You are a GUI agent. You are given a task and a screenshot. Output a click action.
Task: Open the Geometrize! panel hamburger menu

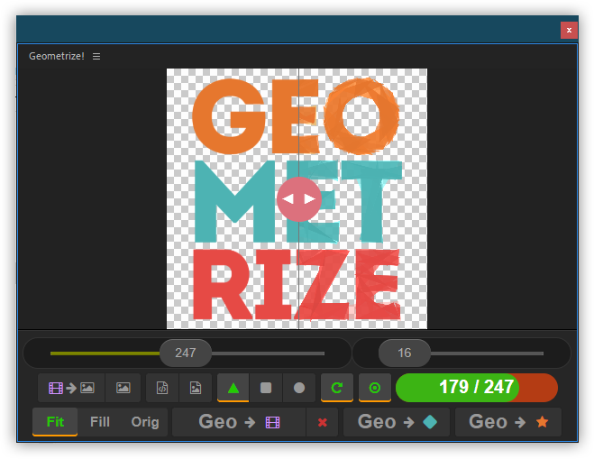[96, 57]
